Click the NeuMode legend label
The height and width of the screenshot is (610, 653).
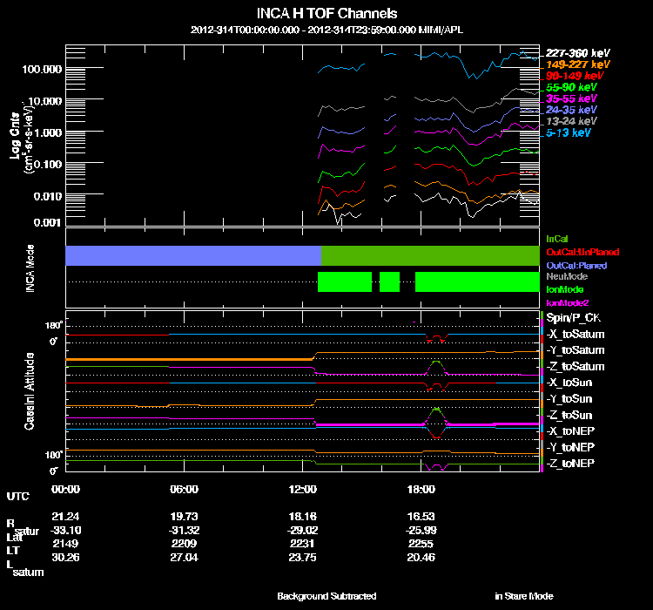pos(567,276)
